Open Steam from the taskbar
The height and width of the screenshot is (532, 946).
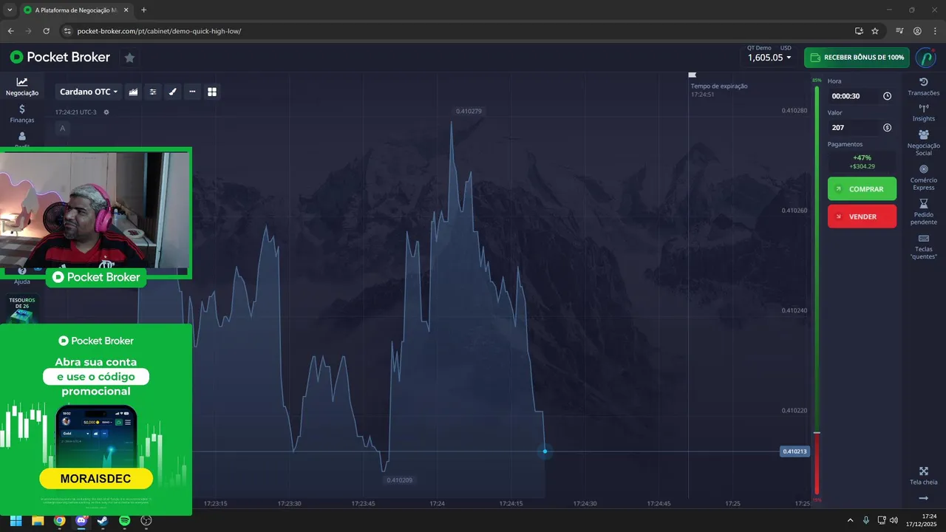click(x=103, y=521)
